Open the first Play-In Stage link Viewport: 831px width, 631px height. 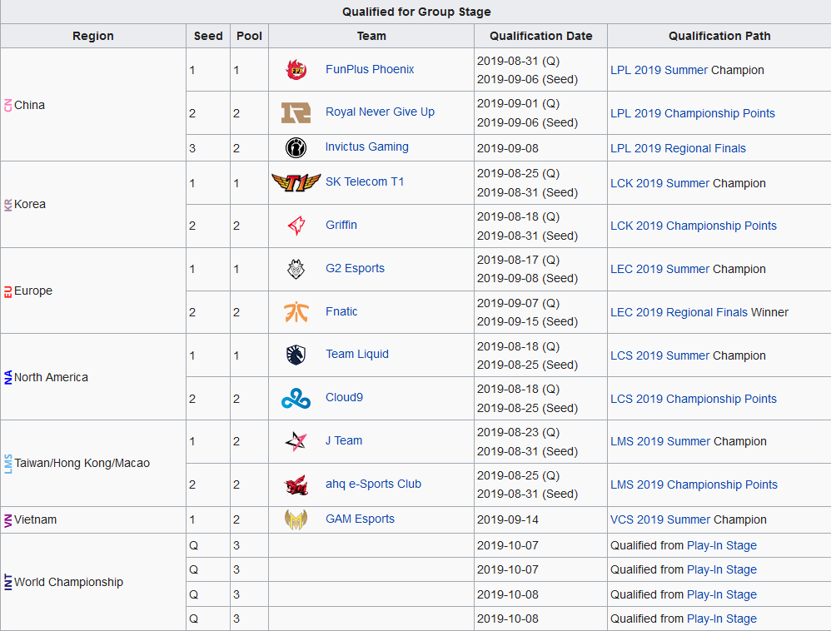721,545
